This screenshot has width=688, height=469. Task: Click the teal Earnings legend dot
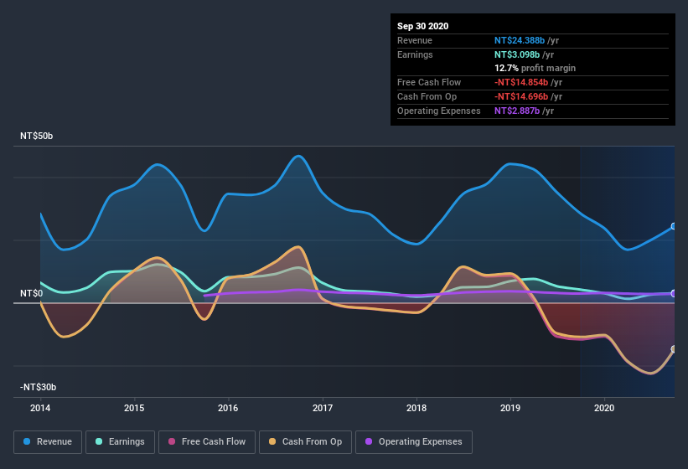(99, 441)
